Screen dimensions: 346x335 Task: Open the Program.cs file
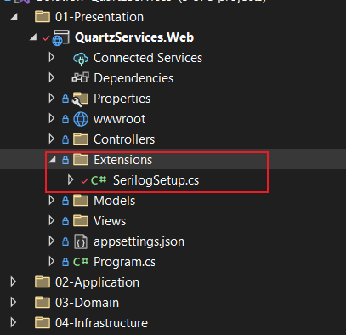point(124,262)
